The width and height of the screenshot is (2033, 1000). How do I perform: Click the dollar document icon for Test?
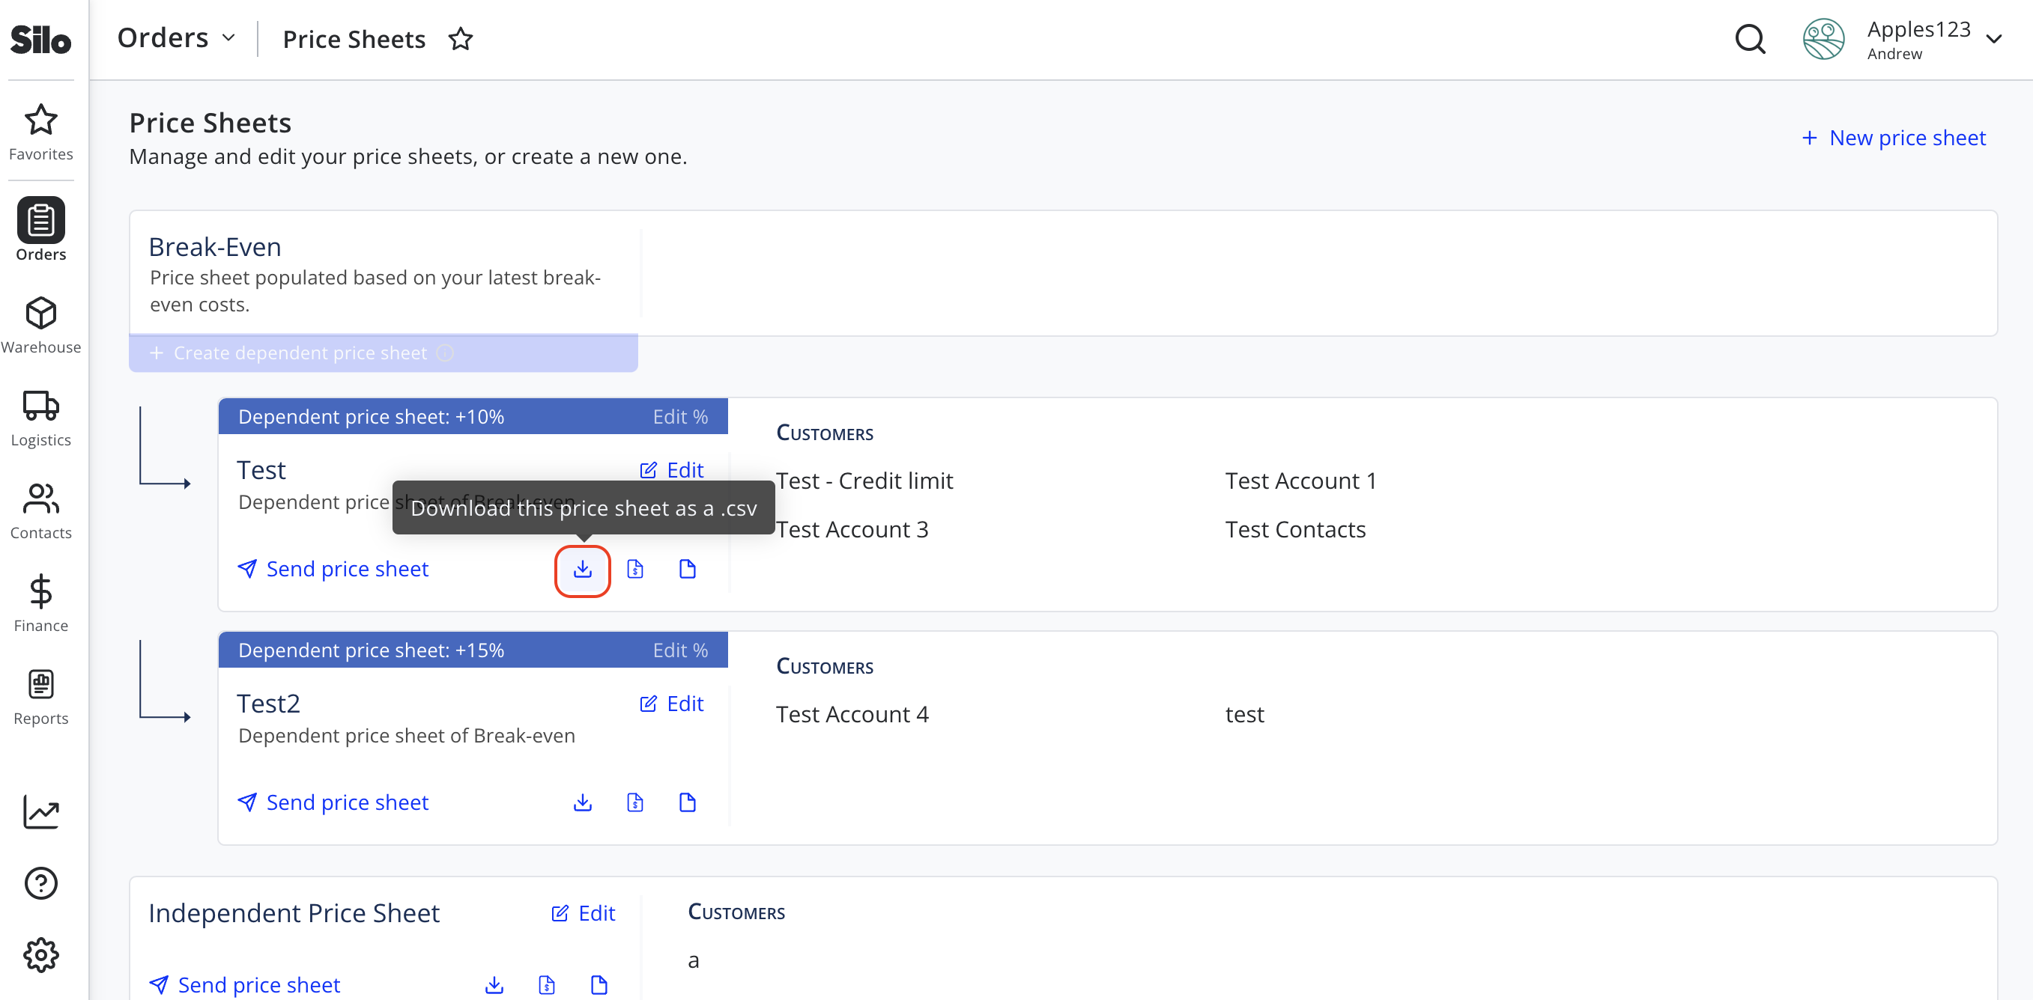[635, 570]
